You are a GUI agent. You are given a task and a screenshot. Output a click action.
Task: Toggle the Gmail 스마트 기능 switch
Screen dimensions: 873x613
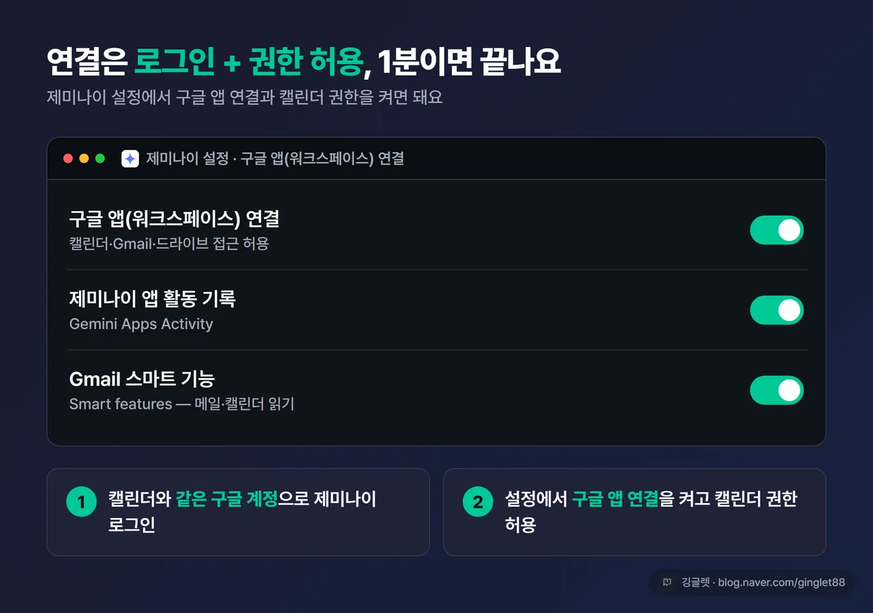pyautogui.click(x=777, y=390)
